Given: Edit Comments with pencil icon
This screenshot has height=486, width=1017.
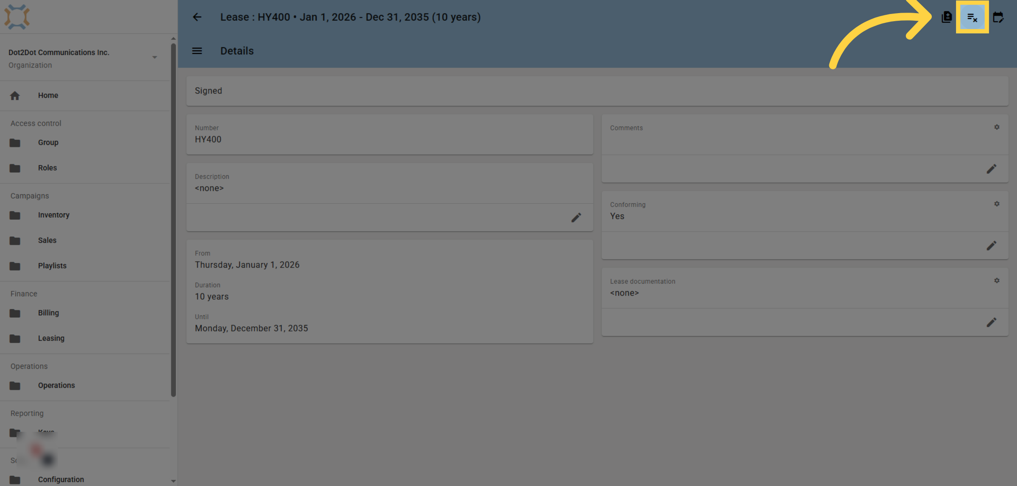Looking at the screenshot, I should tap(991, 169).
